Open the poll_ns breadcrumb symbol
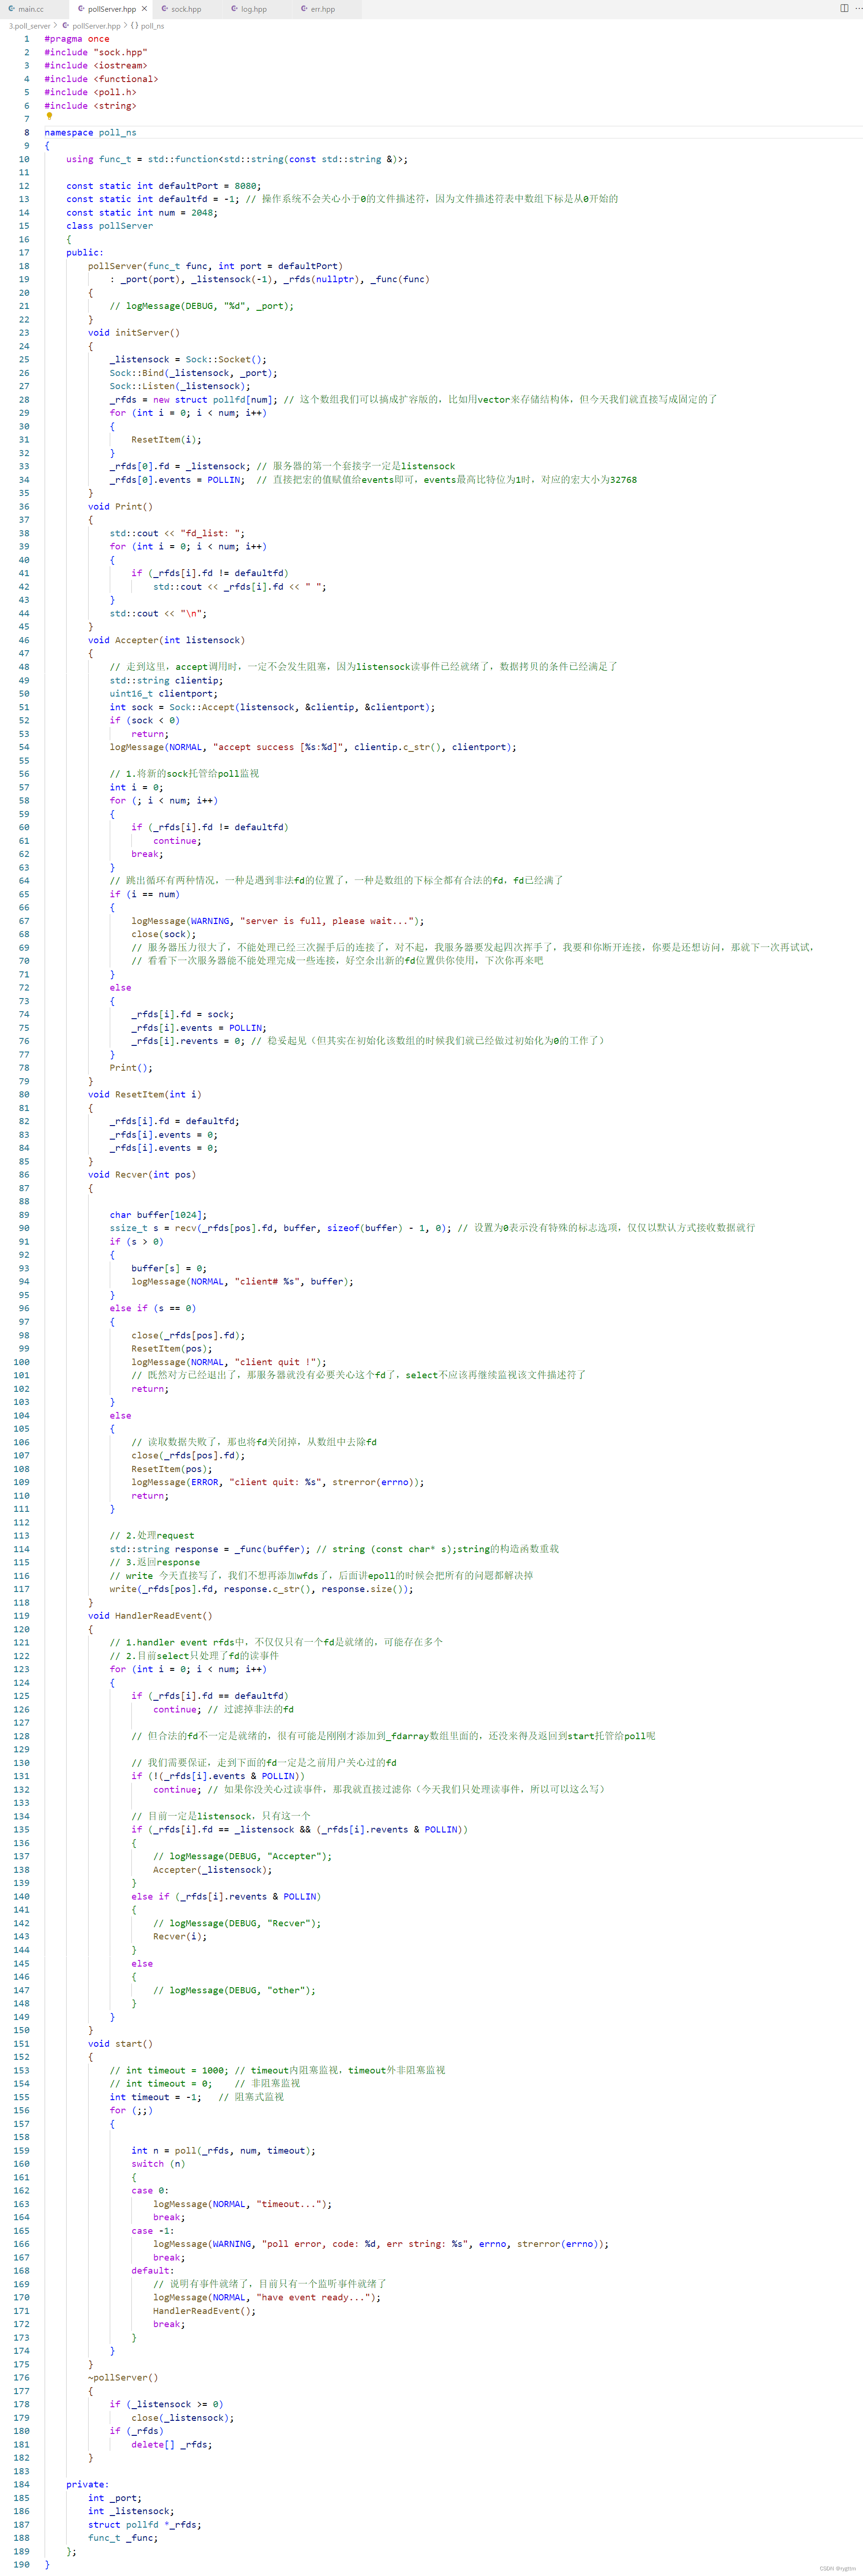863x2576 pixels. pyautogui.click(x=147, y=26)
